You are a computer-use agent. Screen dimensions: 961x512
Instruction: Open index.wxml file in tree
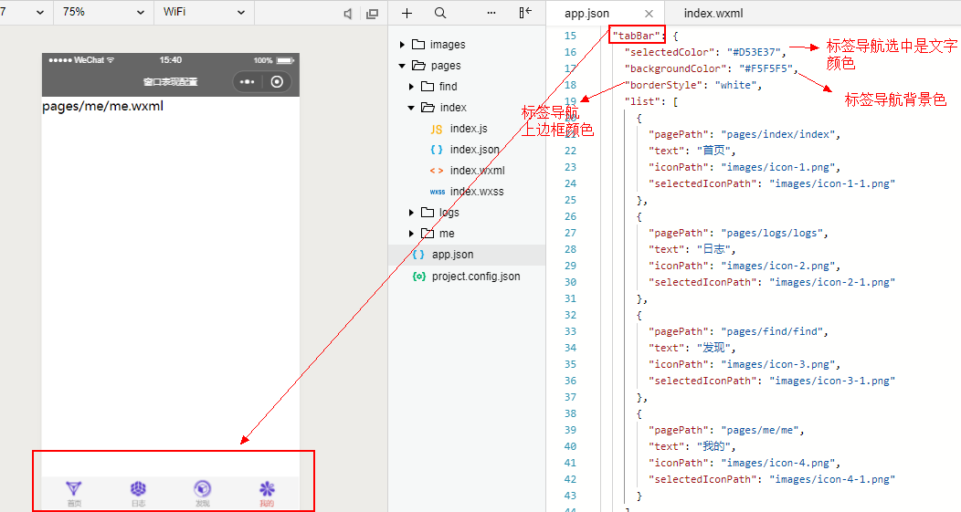[x=478, y=171]
